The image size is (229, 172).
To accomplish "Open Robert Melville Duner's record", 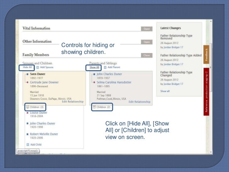I will pyautogui.click(x=44, y=134).
